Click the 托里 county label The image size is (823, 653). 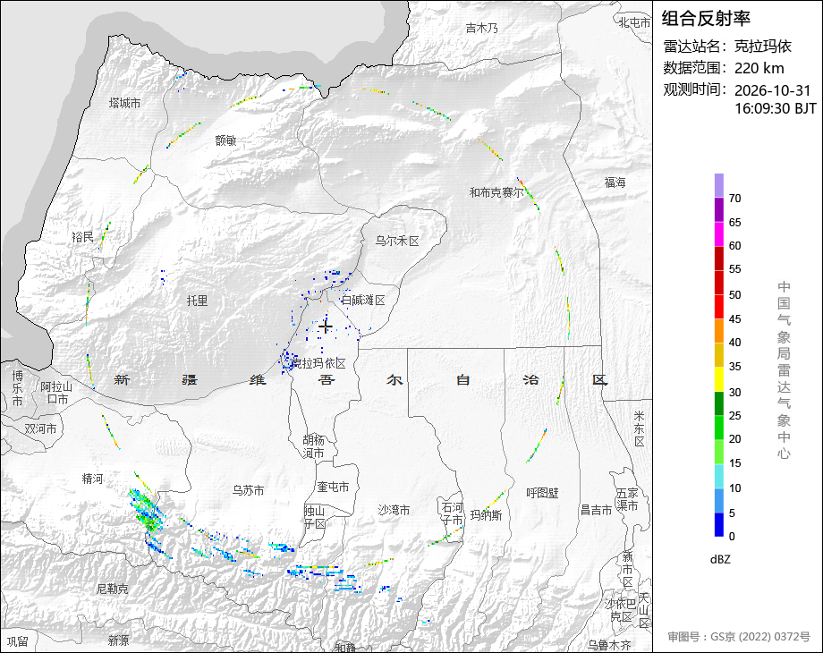[x=198, y=301]
